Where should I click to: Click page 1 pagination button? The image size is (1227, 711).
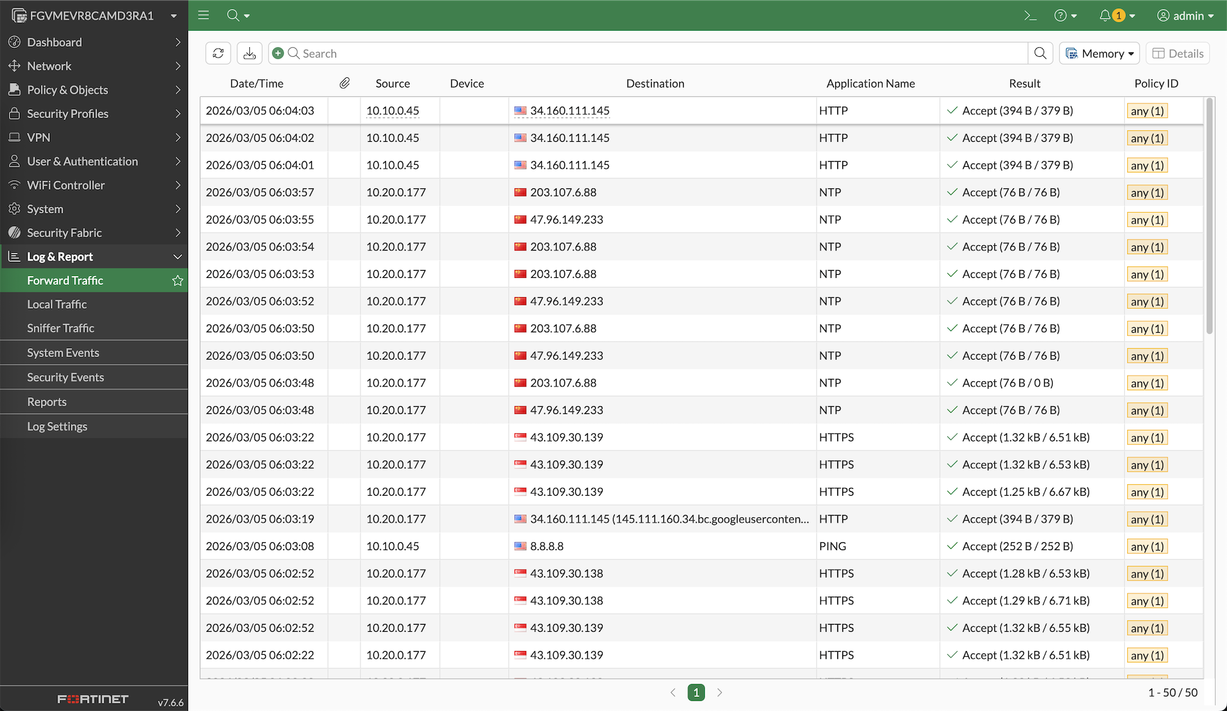(696, 692)
